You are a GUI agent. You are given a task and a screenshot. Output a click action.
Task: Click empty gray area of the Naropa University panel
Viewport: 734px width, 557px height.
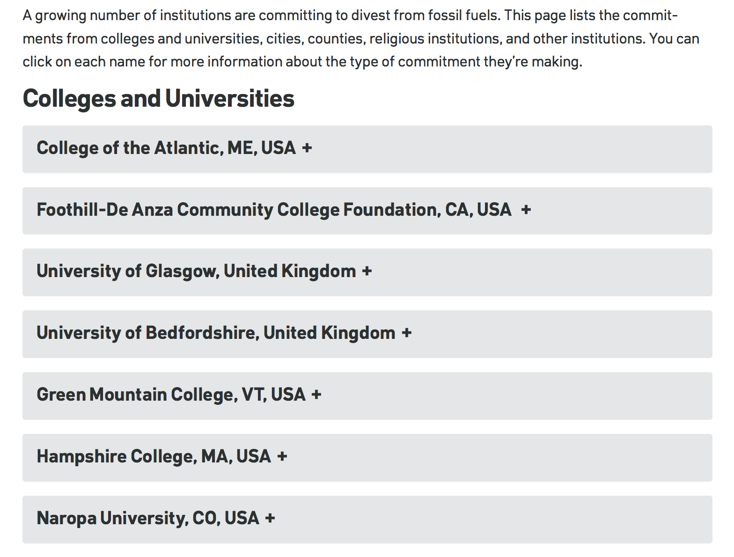[515, 520]
